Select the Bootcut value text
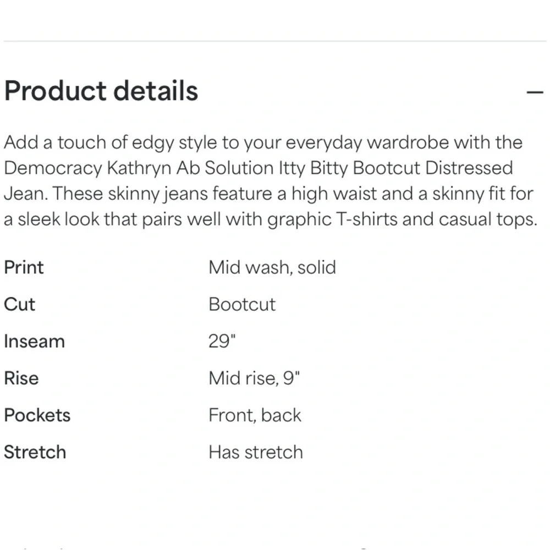The width and height of the screenshot is (550, 550). tap(242, 304)
